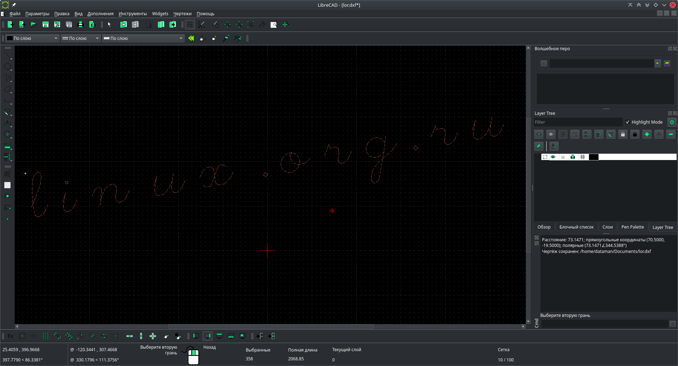Toggle snap on endpoints icon
Viewport: 678px width, 366px height.
click(57, 336)
